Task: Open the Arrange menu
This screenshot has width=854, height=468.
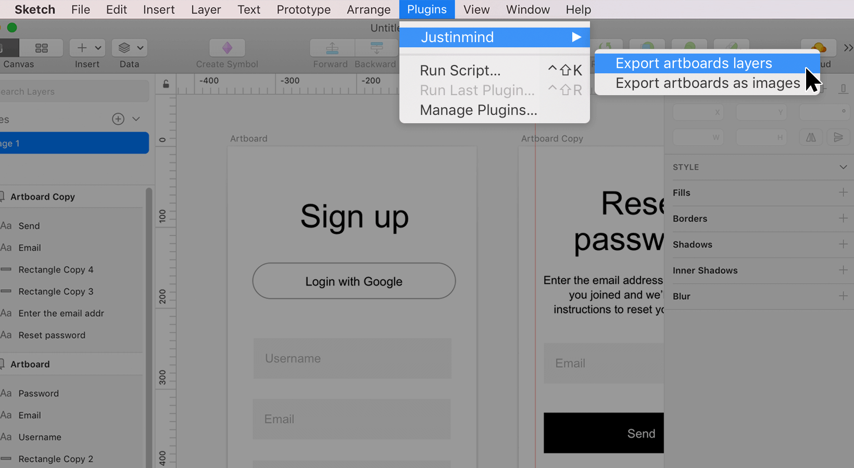Action: (x=368, y=9)
